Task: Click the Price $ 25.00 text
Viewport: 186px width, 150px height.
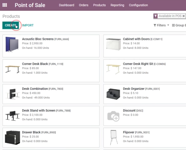Action: point(30,137)
